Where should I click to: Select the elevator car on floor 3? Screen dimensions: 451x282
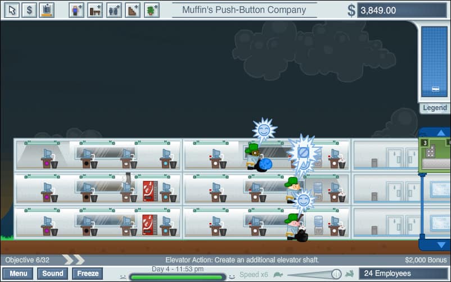tap(435, 155)
